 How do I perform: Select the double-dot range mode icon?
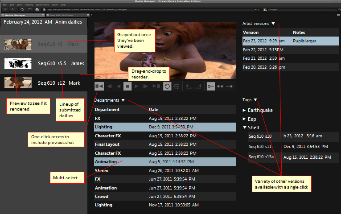[220, 86]
